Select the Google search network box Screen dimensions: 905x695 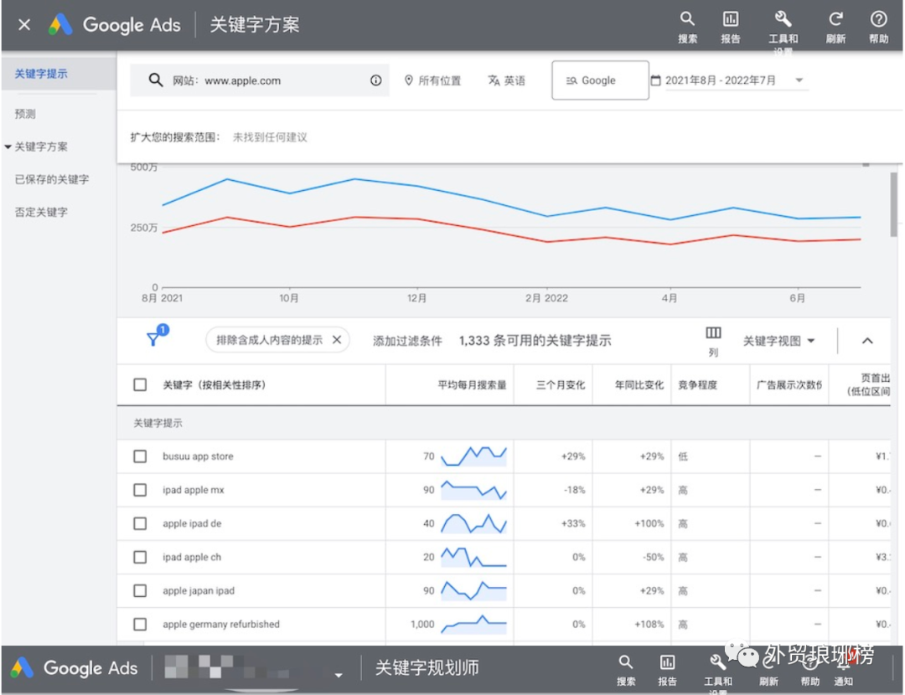tap(600, 80)
